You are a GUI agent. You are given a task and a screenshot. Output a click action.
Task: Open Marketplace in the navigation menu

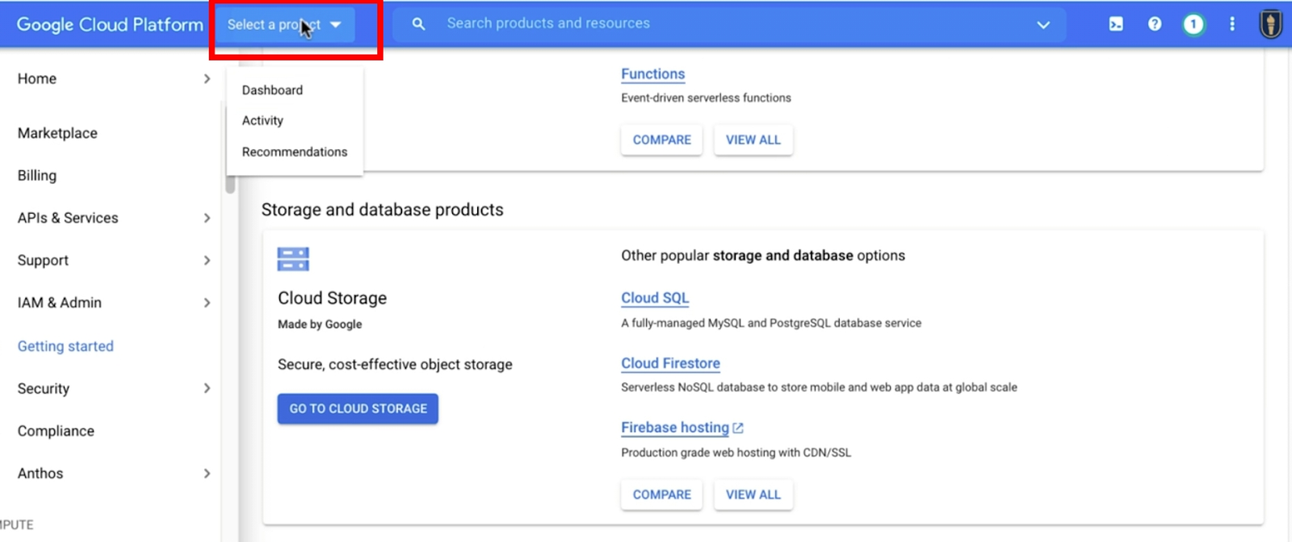57,133
